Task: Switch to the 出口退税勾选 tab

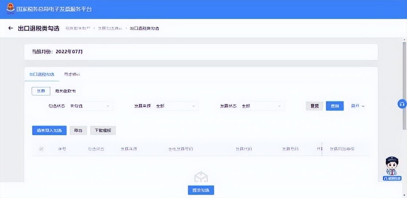Action: (x=42, y=74)
